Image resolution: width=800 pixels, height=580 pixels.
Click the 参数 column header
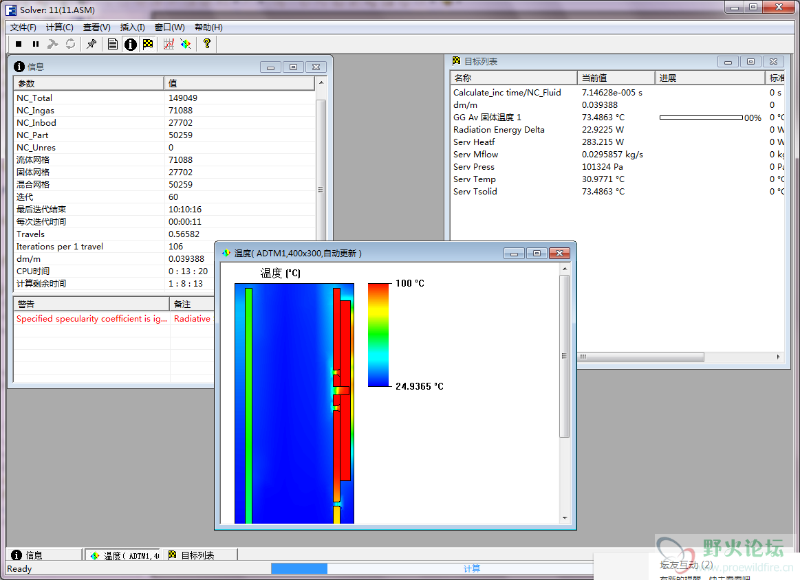pos(88,84)
